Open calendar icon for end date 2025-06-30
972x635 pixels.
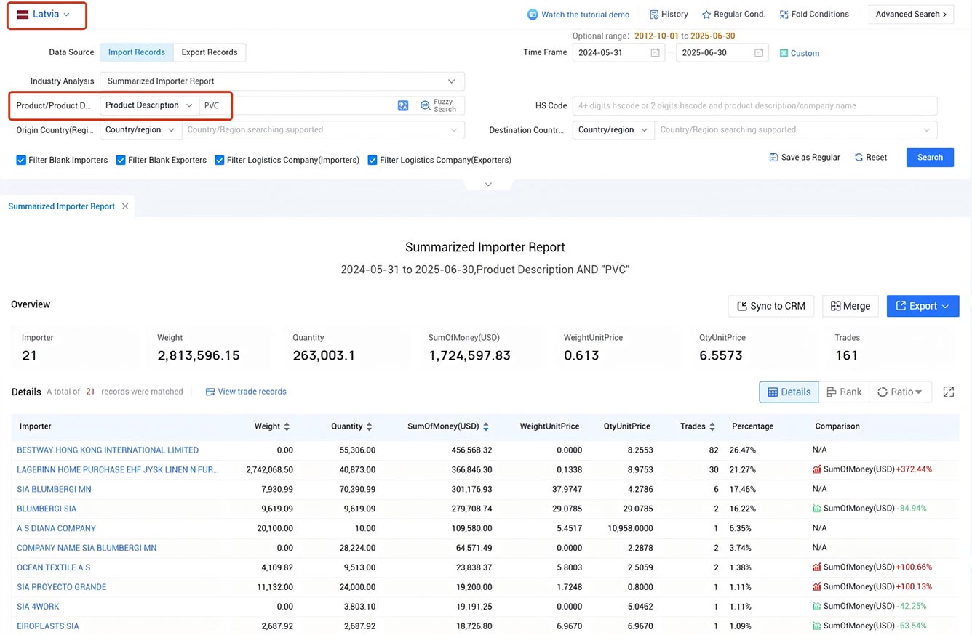point(759,52)
